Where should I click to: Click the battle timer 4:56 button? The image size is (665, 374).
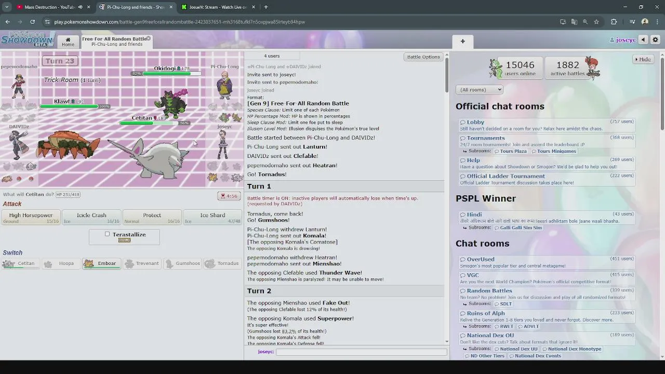point(229,196)
